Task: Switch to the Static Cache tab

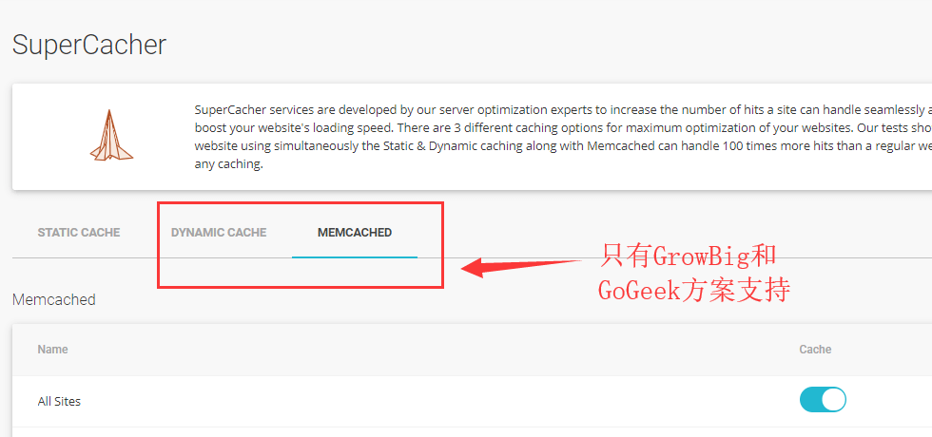Action: coord(79,232)
